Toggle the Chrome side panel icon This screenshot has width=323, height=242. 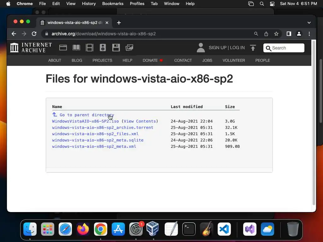[x=289, y=34]
